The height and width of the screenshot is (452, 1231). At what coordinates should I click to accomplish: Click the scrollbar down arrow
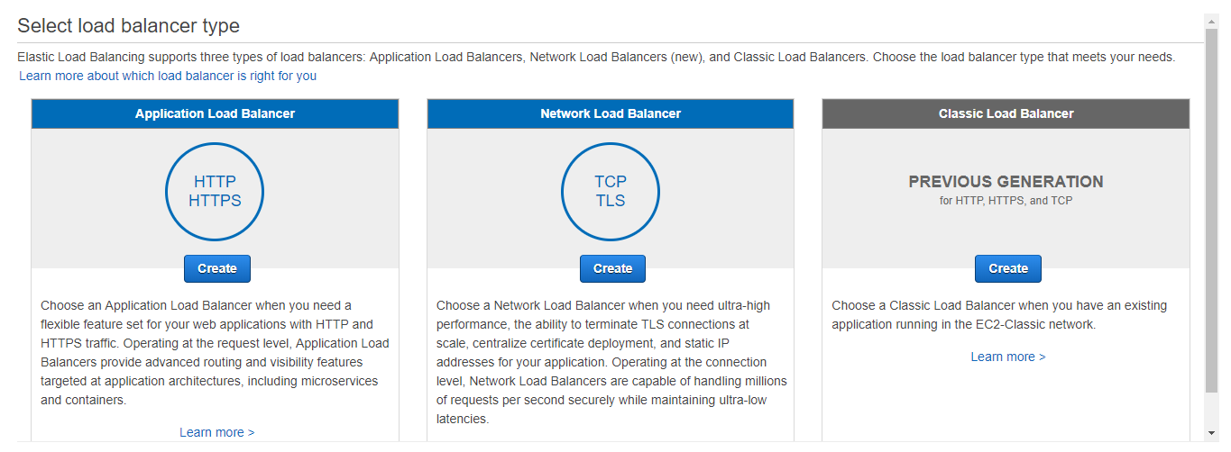point(1211,433)
